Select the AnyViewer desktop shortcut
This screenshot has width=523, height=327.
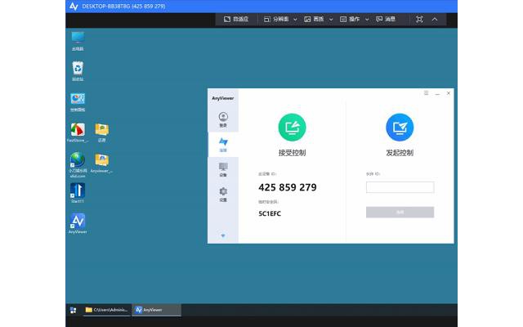pyautogui.click(x=78, y=223)
